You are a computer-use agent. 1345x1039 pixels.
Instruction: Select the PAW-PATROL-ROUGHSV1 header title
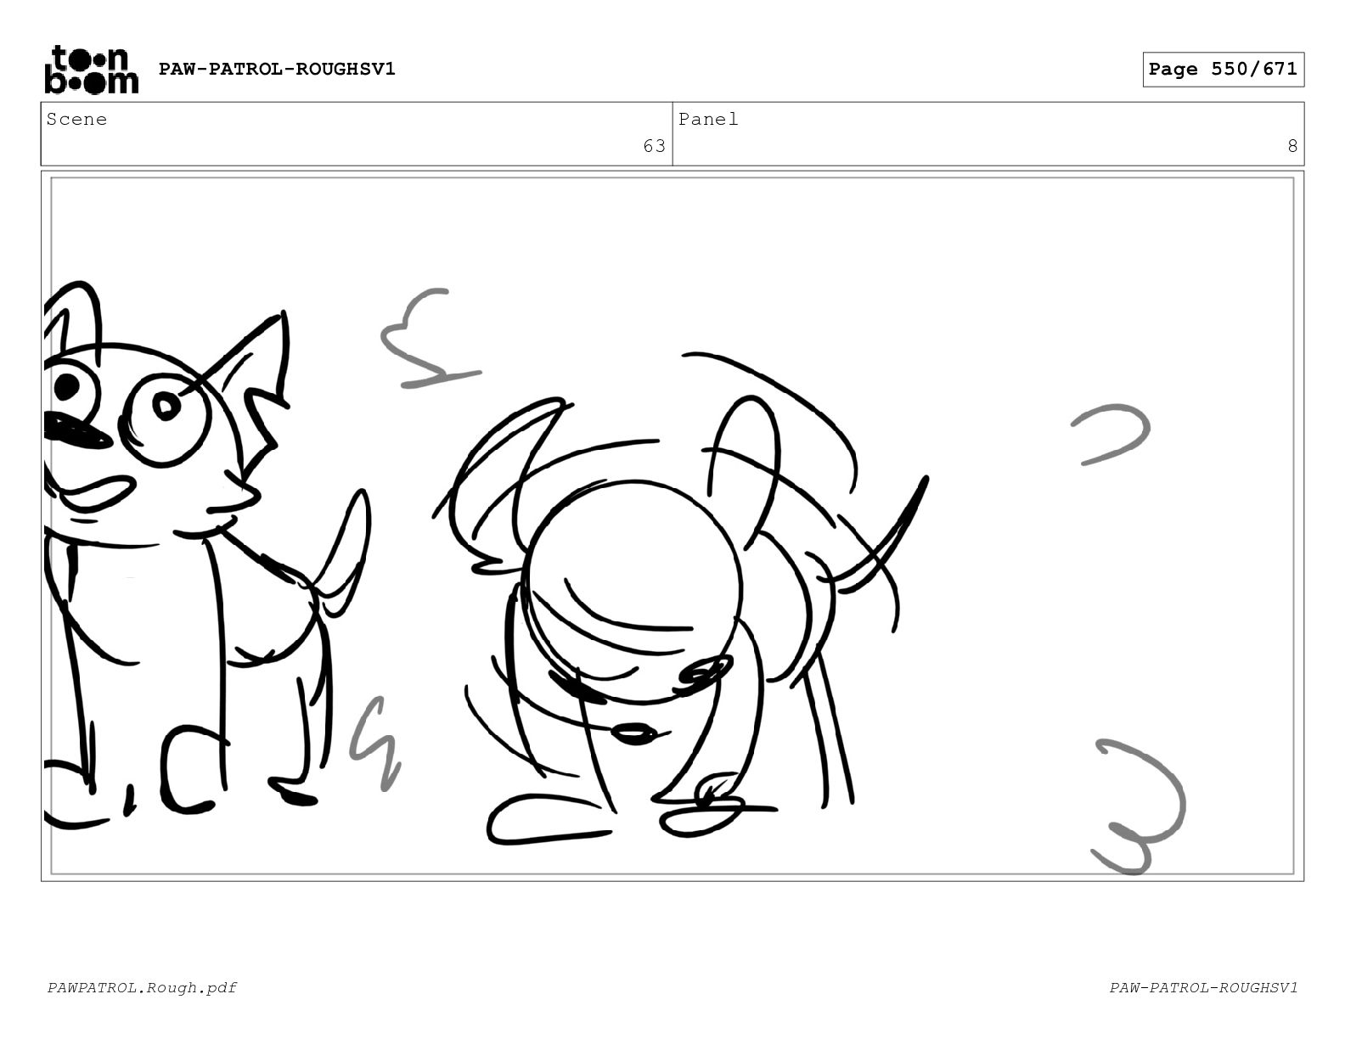pyautogui.click(x=277, y=69)
